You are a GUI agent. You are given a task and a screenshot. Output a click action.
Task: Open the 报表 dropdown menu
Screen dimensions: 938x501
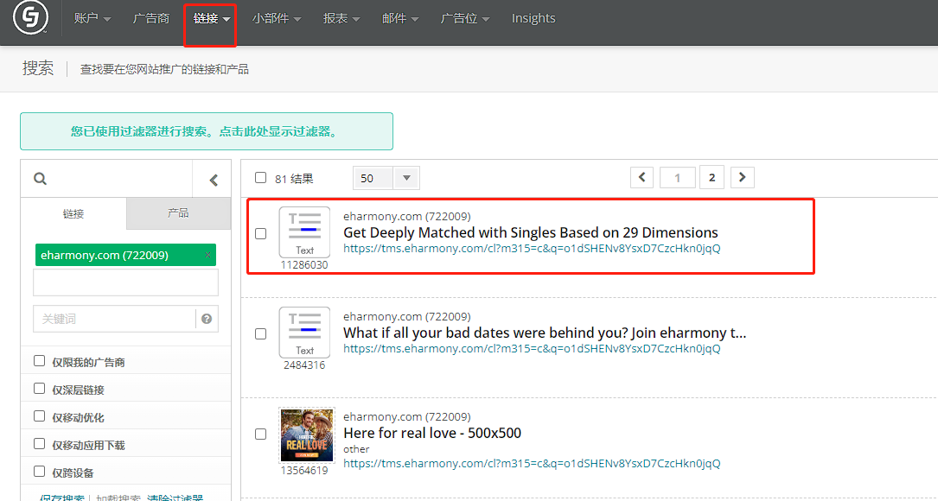341,18
